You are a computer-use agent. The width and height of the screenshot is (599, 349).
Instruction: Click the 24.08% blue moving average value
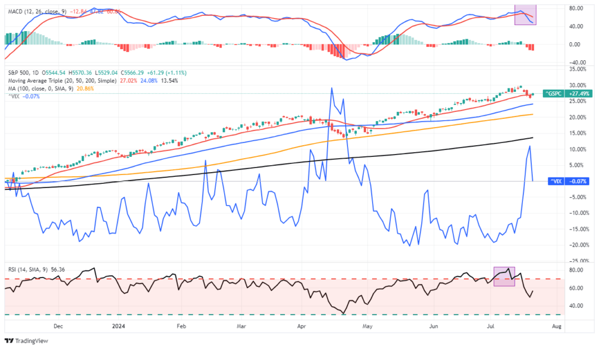[x=149, y=81]
